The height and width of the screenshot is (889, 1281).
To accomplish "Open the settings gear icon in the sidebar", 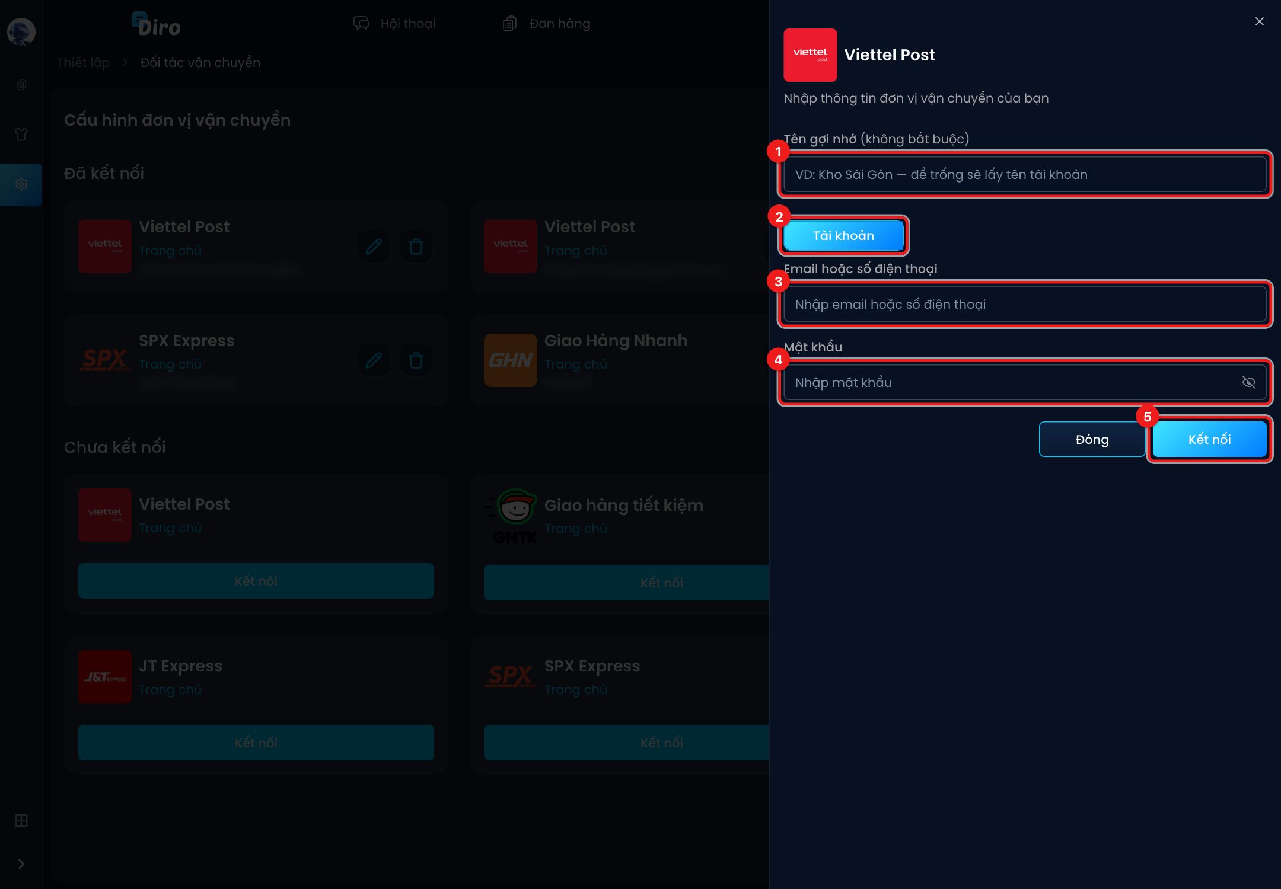I will [x=21, y=184].
